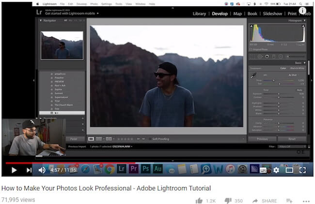Click the Previous button
Screen dimensions: 315x204
coord(262,139)
